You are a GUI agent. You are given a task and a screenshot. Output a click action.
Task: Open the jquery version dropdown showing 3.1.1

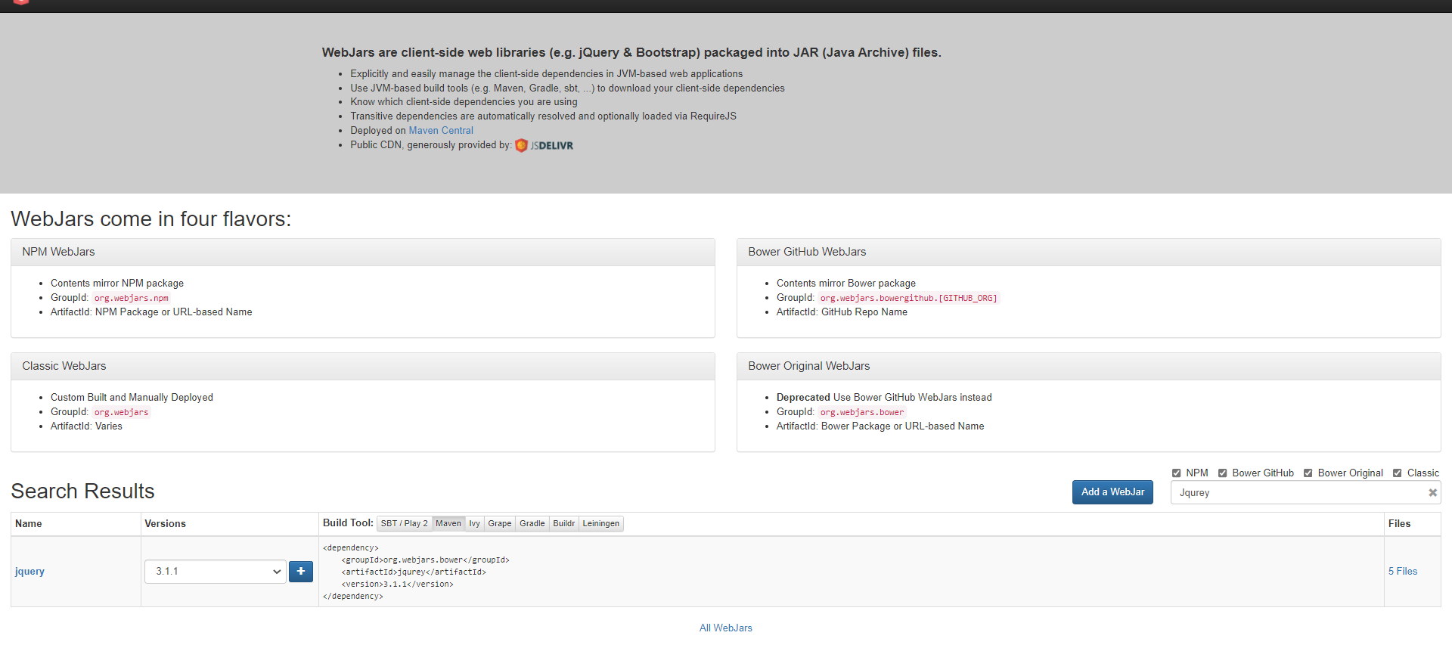click(x=216, y=572)
